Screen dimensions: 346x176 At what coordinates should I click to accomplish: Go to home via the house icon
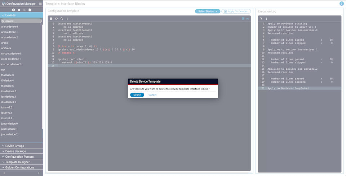pyautogui.click(x=19, y=10)
